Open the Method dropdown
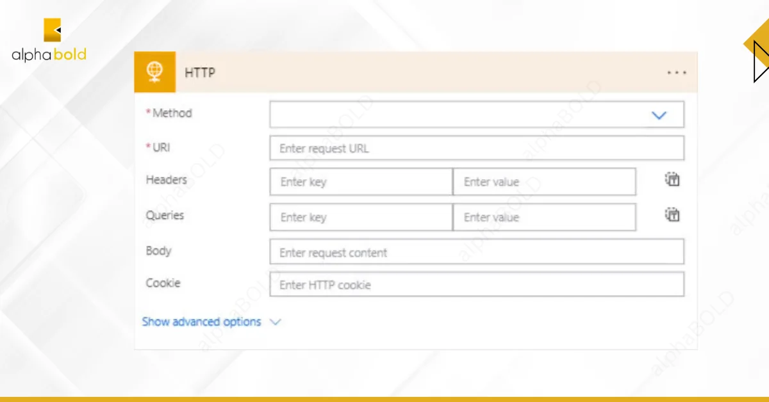Image resolution: width=769 pixels, height=402 pixels. pyautogui.click(x=477, y=115)
